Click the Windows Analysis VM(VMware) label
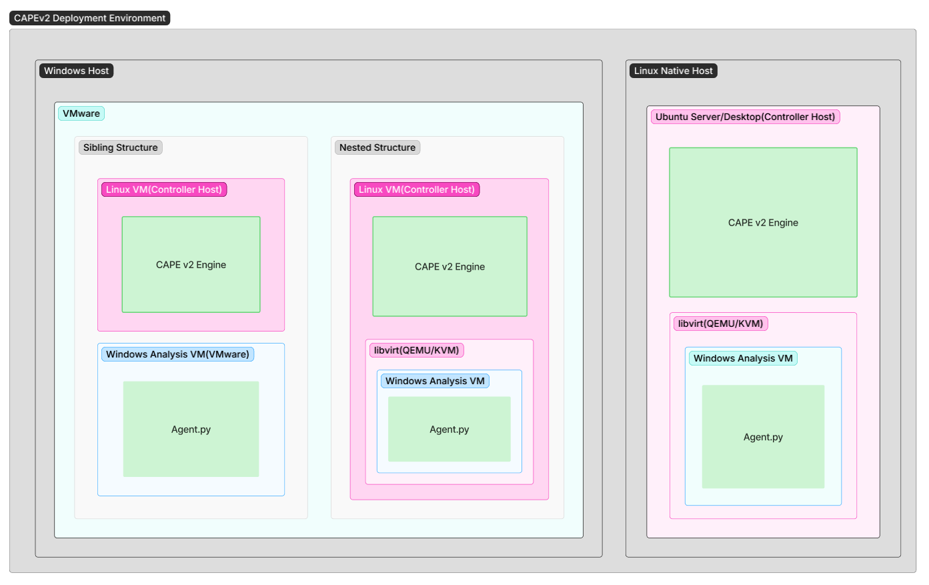 [177, 354]
